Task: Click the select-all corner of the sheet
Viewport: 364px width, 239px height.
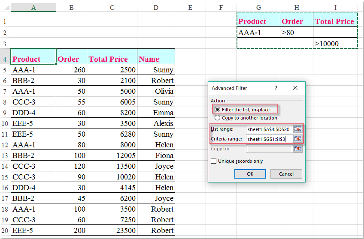Action: (x=5, y=7)
